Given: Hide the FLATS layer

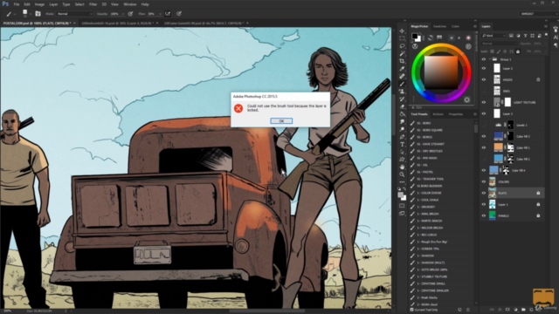Looking at the screenshot, I should click(x=484, y=194).
